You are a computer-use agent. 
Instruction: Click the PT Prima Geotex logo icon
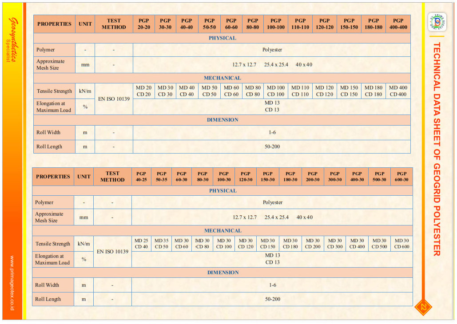tap(437, 22)
